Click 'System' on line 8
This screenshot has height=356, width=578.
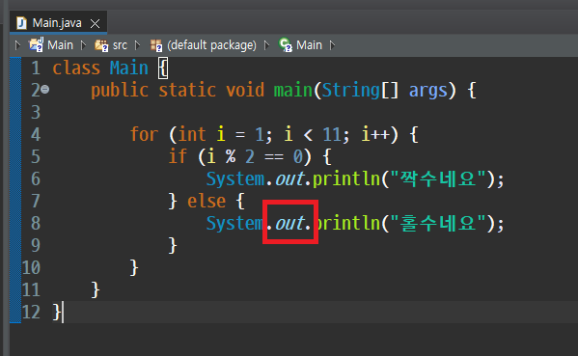[235, 223]
